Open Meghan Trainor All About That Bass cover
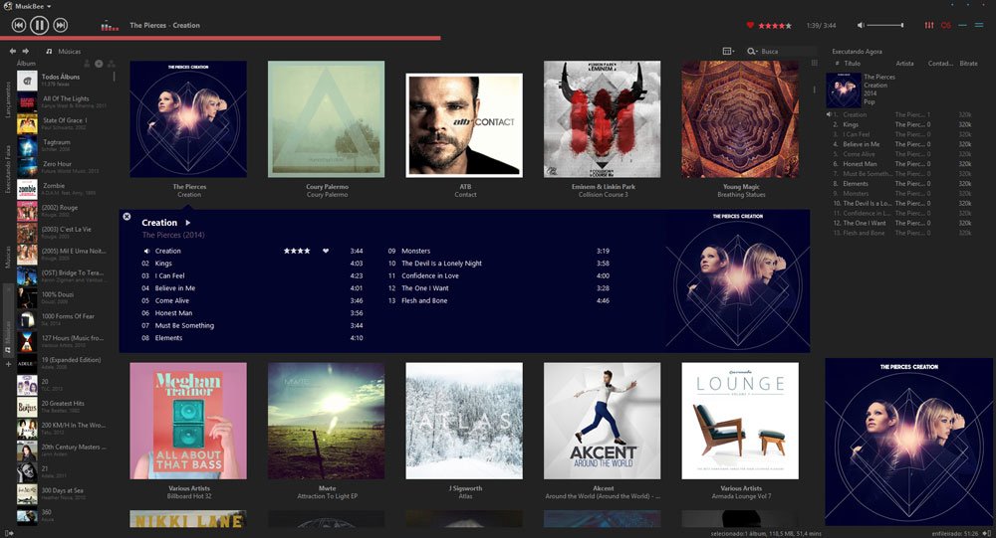The image size is (996, 538). 188,421
